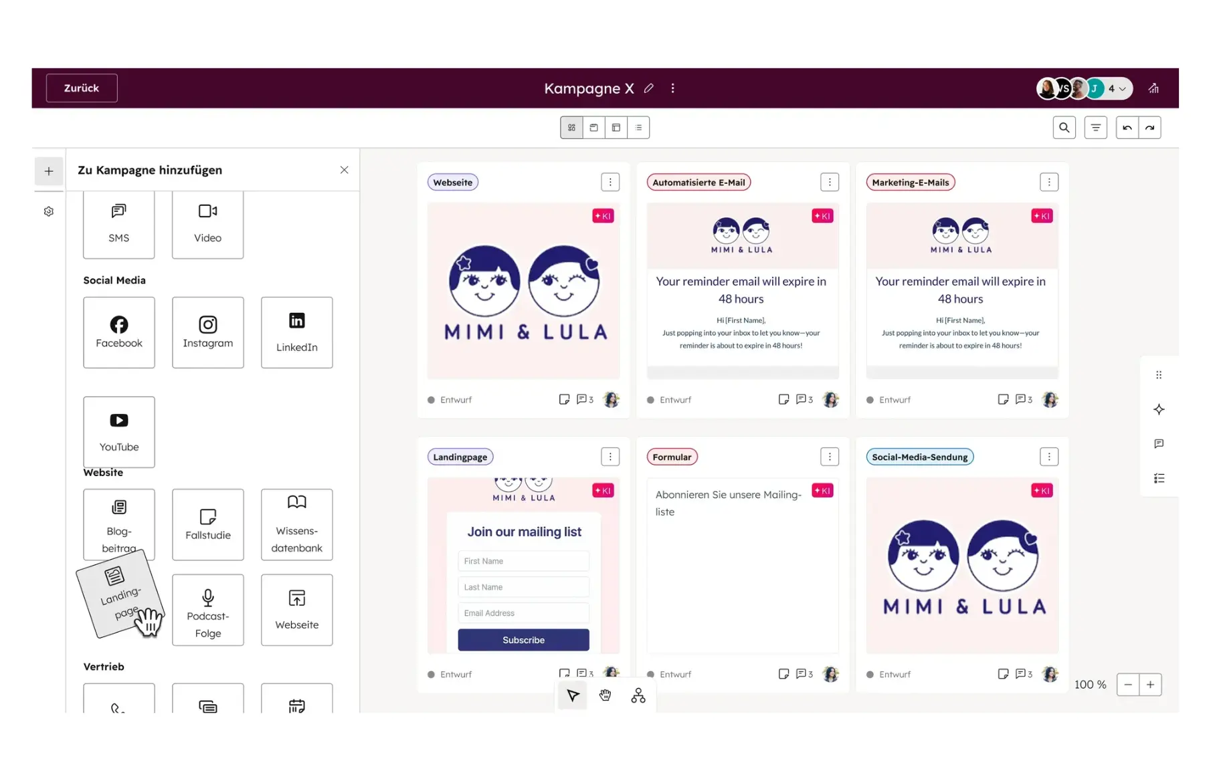Add a Video asset
This screenshot has height=781, width=1211.
click(x=208, y=224)
